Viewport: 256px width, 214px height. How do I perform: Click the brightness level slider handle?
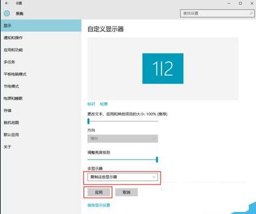coord(157,159)
